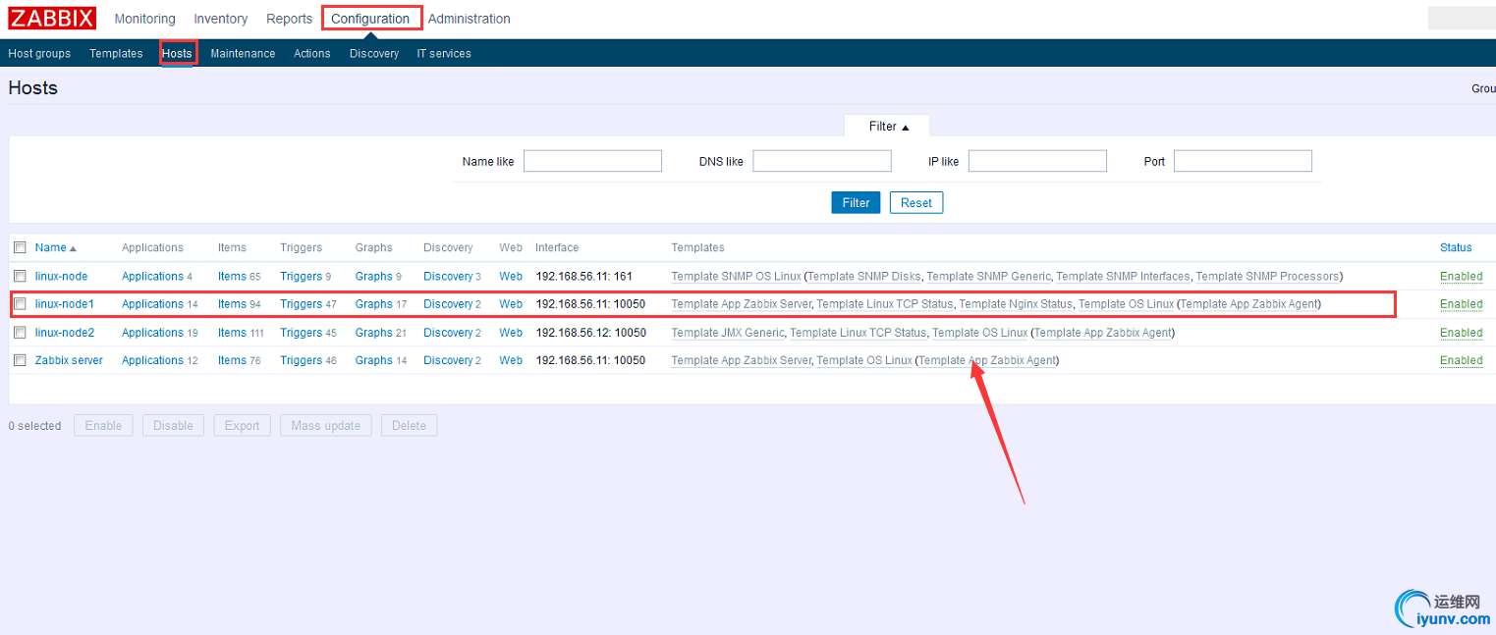This screenshot has height=635, width=1496.
Task: Open Zabbix server row Template OS Linux
Action: pos(864,360)
